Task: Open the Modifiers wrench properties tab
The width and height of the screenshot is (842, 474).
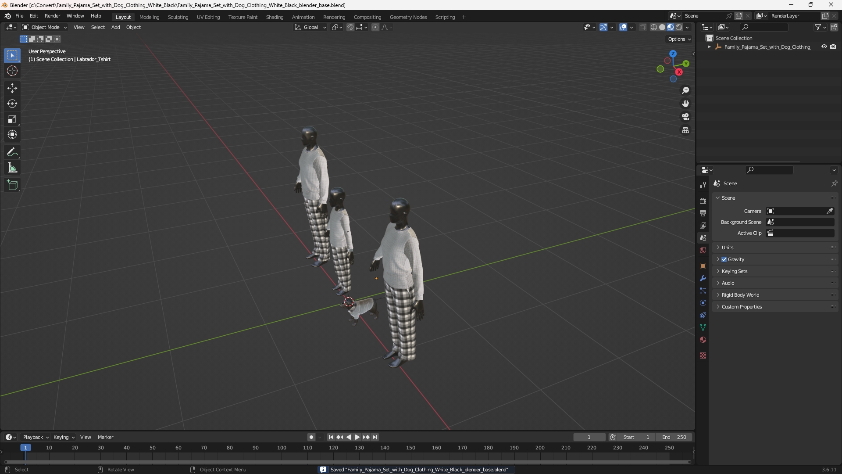Action: [x=703, y=278]
